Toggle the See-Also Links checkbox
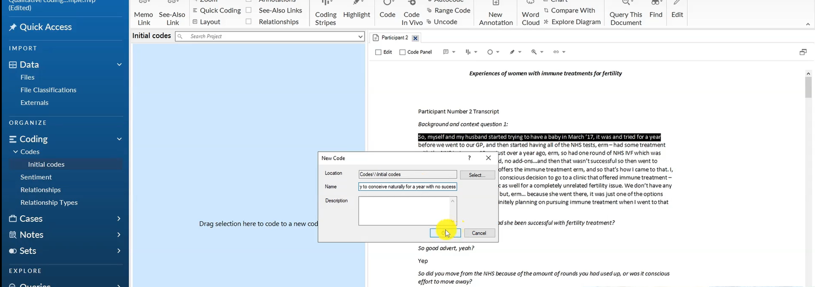Viewport: 815px width, 287px height. click(x=249, y=10)
